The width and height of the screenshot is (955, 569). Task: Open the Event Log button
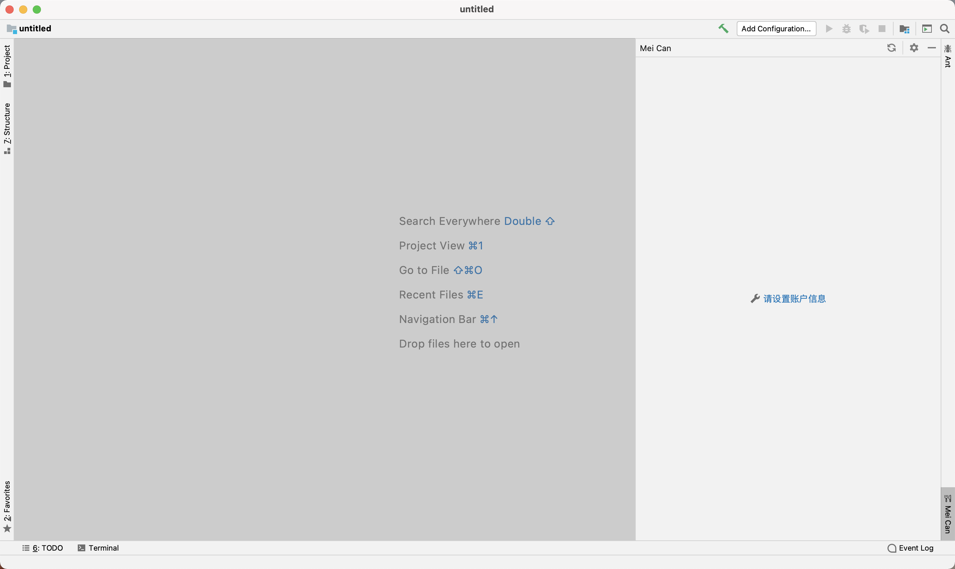[x=910, y=548]
